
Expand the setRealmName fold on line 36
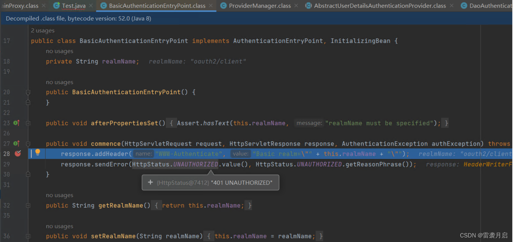(x=28, y=236)
